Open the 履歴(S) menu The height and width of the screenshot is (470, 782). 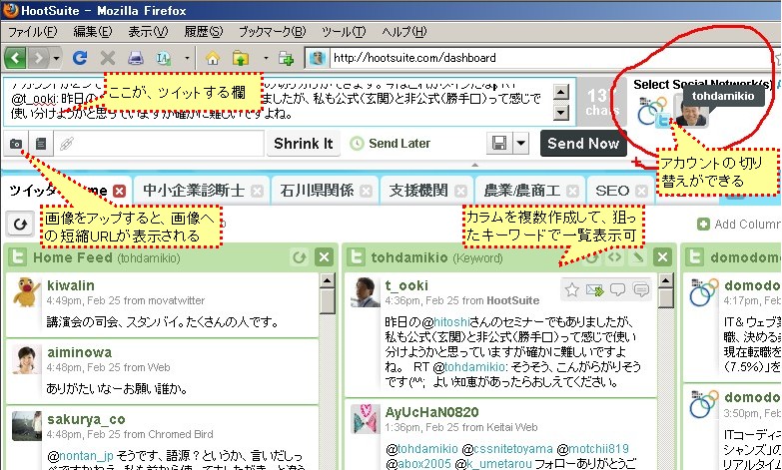204,32
